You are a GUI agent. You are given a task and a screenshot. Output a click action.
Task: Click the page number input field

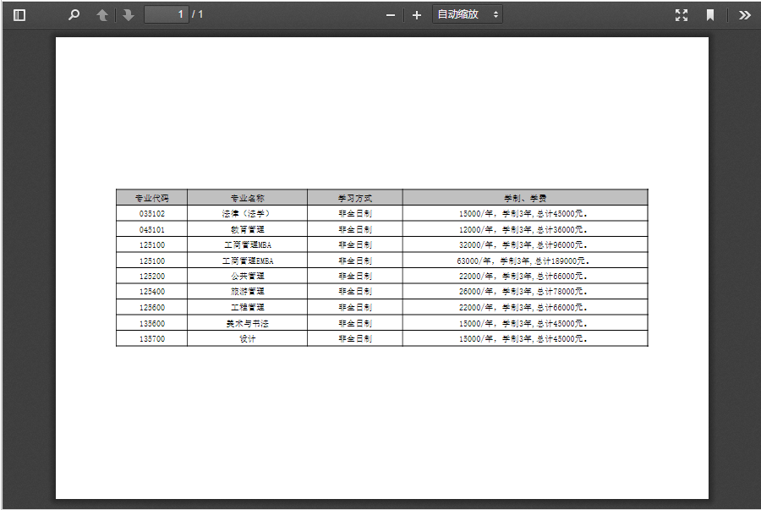tap(167, 15)
